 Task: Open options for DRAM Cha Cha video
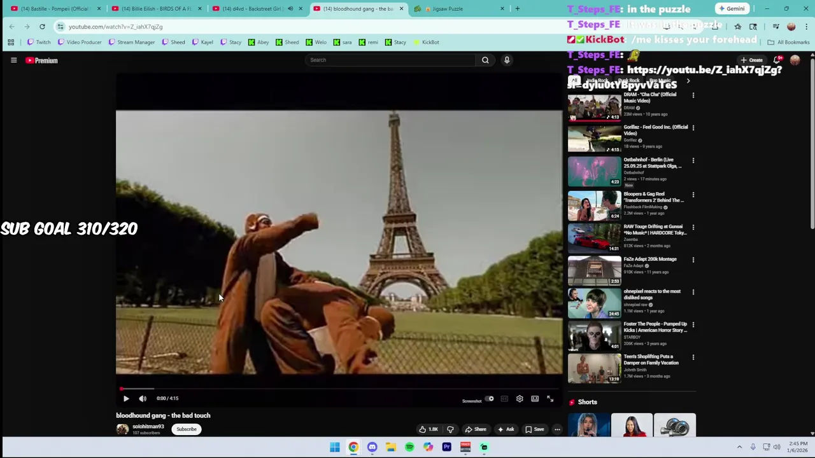point(693,95)
